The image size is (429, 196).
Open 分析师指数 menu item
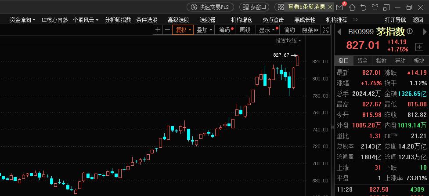pyautogui.click(x=118, y=20)
